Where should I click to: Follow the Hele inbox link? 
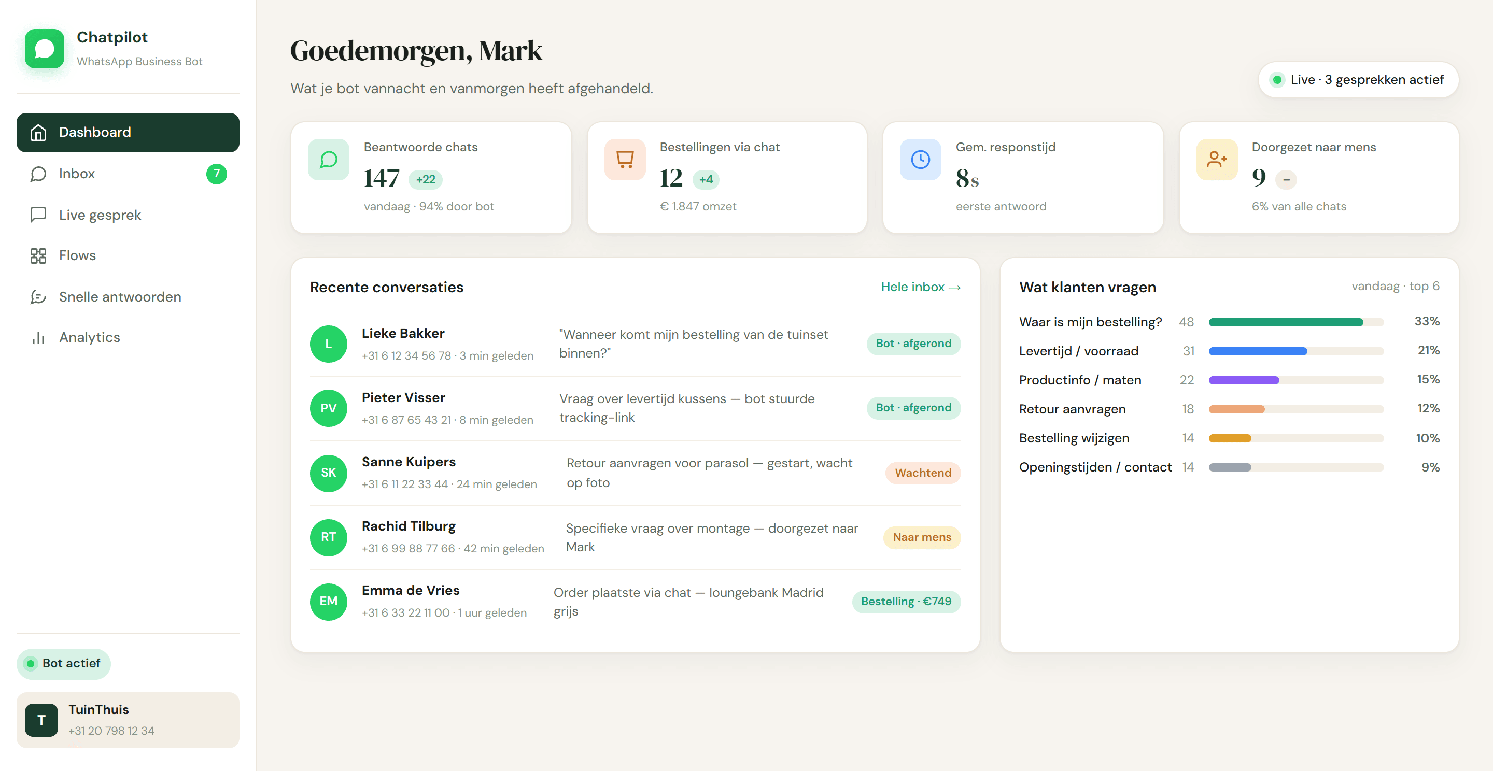pyautogui.click(x=920, y=288)
